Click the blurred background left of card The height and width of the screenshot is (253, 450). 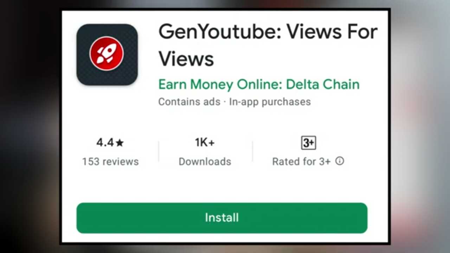(30, 126)
